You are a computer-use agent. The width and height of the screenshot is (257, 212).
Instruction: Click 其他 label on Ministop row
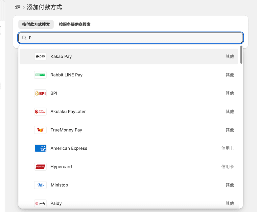(x=230, y=185)
